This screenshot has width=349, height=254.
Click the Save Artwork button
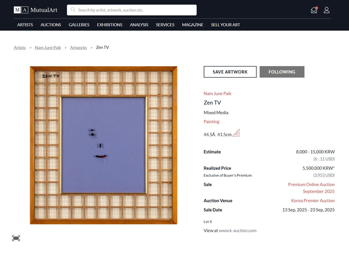(230, 72)
